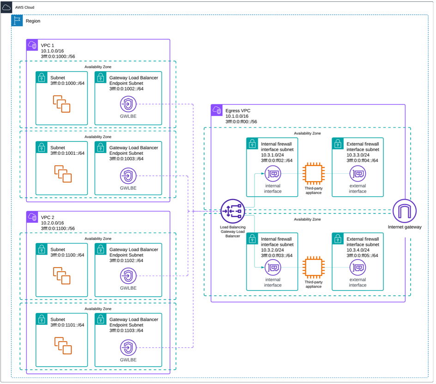Select the Region flag icon
The height and width of the screenshot is (384, 436).
(x=17, y=20)
